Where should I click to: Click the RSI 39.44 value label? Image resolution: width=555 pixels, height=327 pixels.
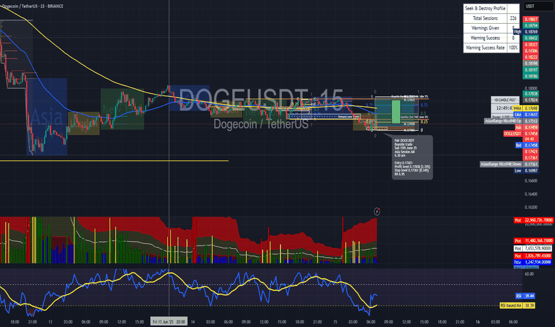[525, 296]
